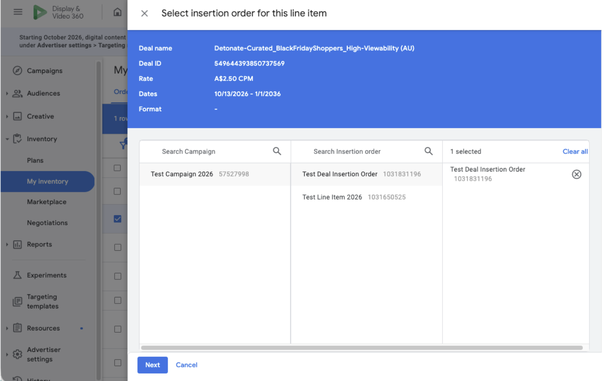This screenshot has height=381, width=604.
Task: Uncheck the checked row checkbox
Action: [x=117, y=219]
